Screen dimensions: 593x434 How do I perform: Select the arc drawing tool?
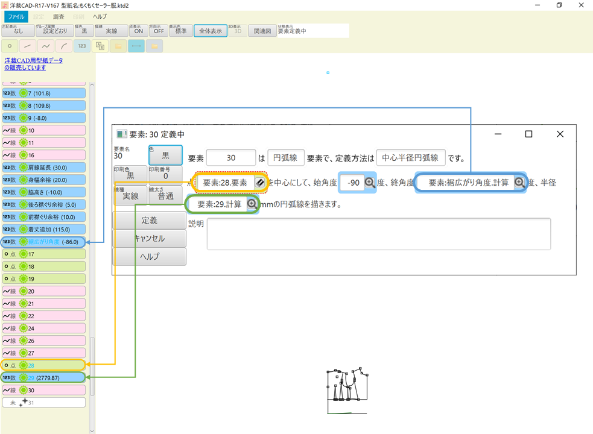point(63,45)
